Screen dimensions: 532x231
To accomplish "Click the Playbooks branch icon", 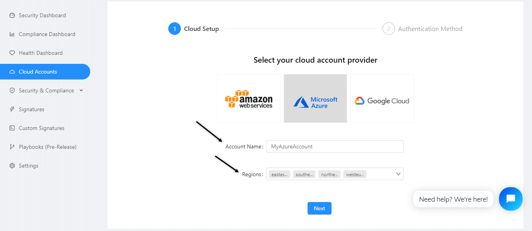I will tap(12, 147).
